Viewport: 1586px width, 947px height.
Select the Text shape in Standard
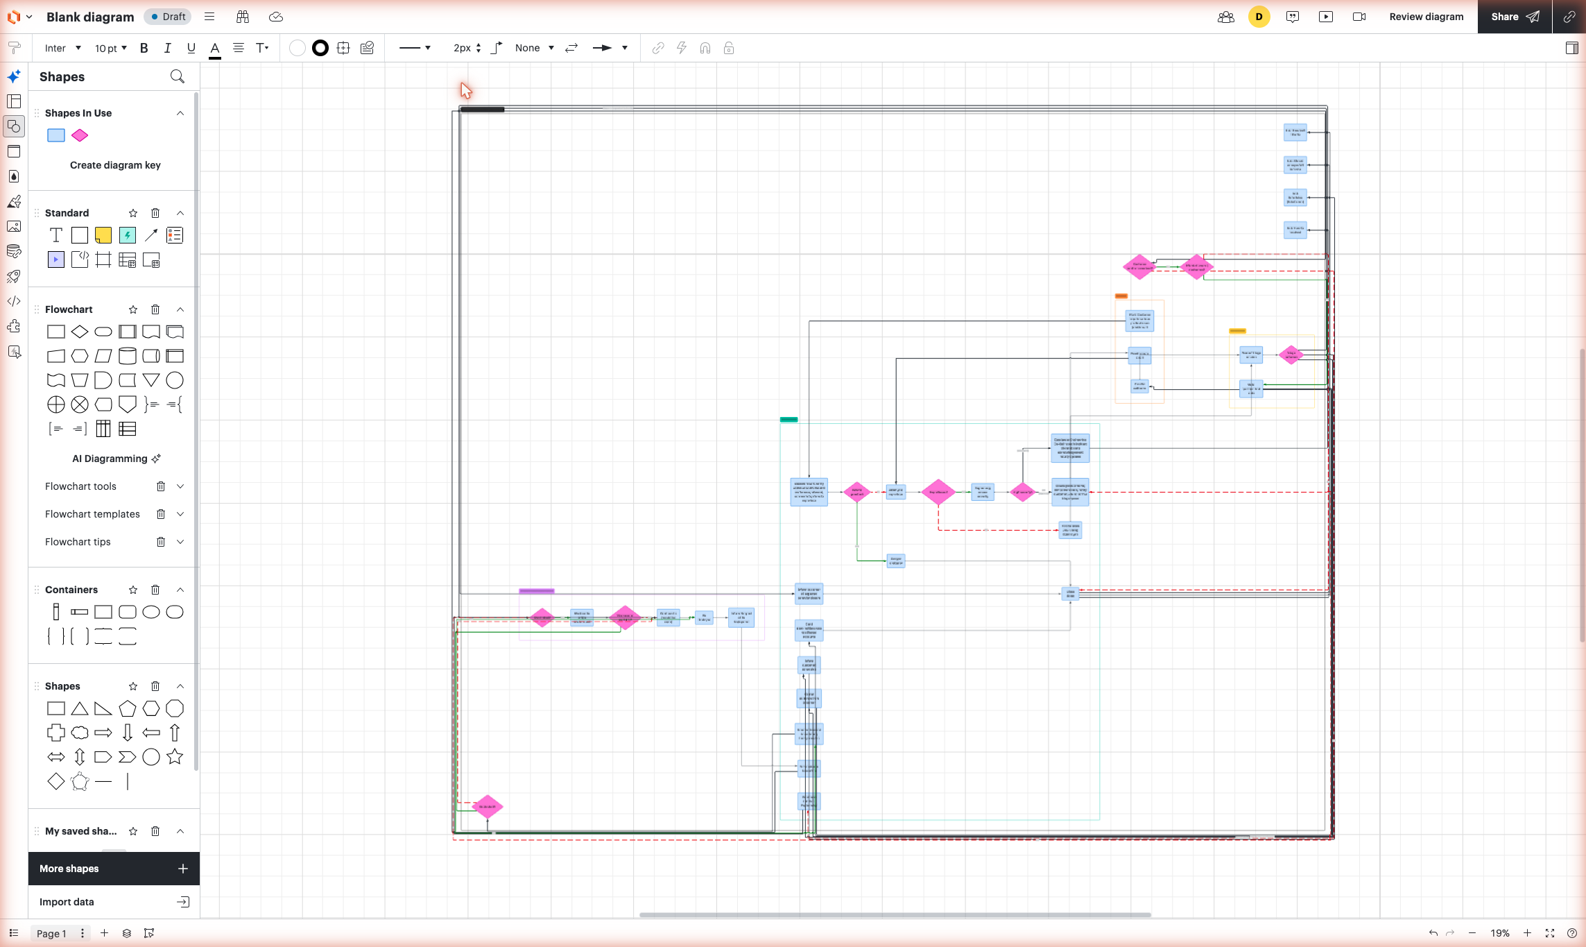pyautogui.click(x=56, y=235)
